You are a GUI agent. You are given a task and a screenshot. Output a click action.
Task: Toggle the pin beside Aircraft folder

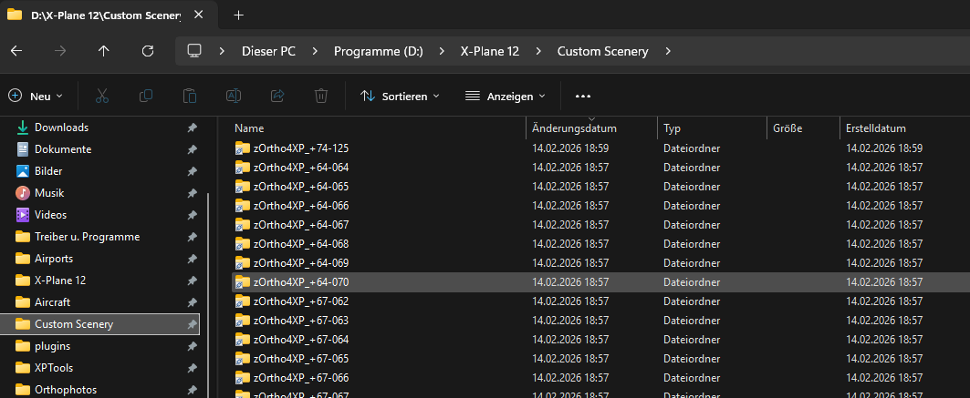click(x=192, y=302)
